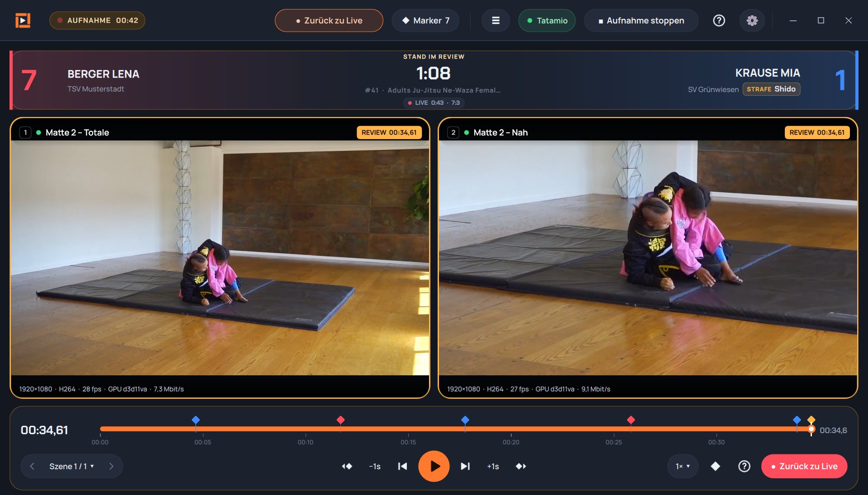Add marker with the diamond icon near speed
The width and height of the screenshot is (868, 495).
[x=715, y=466]
